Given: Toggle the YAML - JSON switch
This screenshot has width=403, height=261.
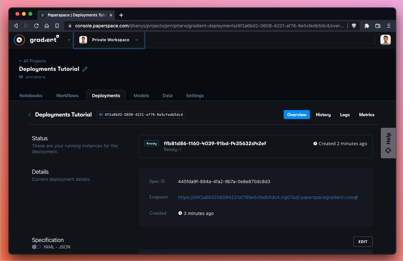Looking at the screenshot, I should [36, 247].
